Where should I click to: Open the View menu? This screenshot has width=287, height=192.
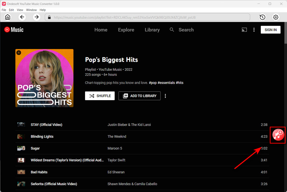pos(20,10)
